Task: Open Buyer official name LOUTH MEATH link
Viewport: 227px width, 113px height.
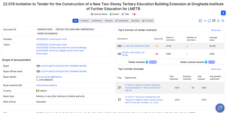Action: (64, 71)
